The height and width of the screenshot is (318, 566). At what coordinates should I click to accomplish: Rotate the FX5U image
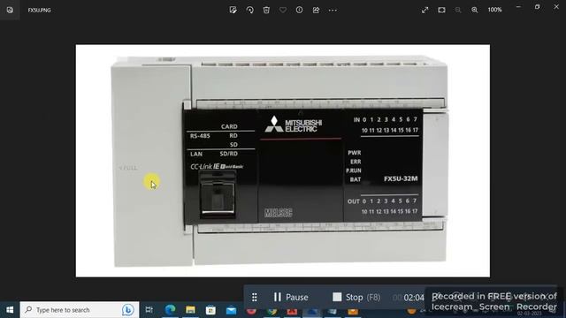[249, 10]
